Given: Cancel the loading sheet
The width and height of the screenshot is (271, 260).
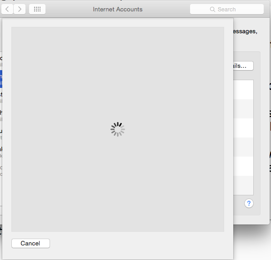Looking at the screenshot, I should (x=30, y=244).
